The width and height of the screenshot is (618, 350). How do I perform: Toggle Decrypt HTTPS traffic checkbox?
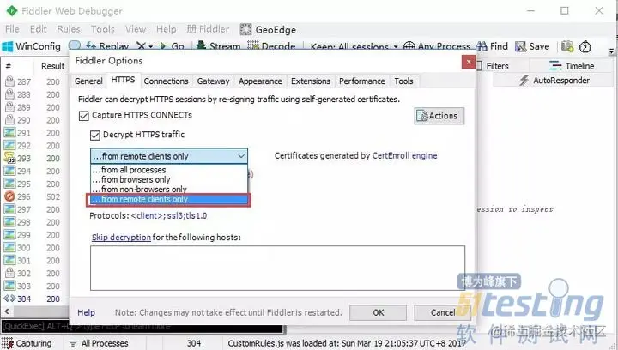pyautogui.click(x=95, y=135)
